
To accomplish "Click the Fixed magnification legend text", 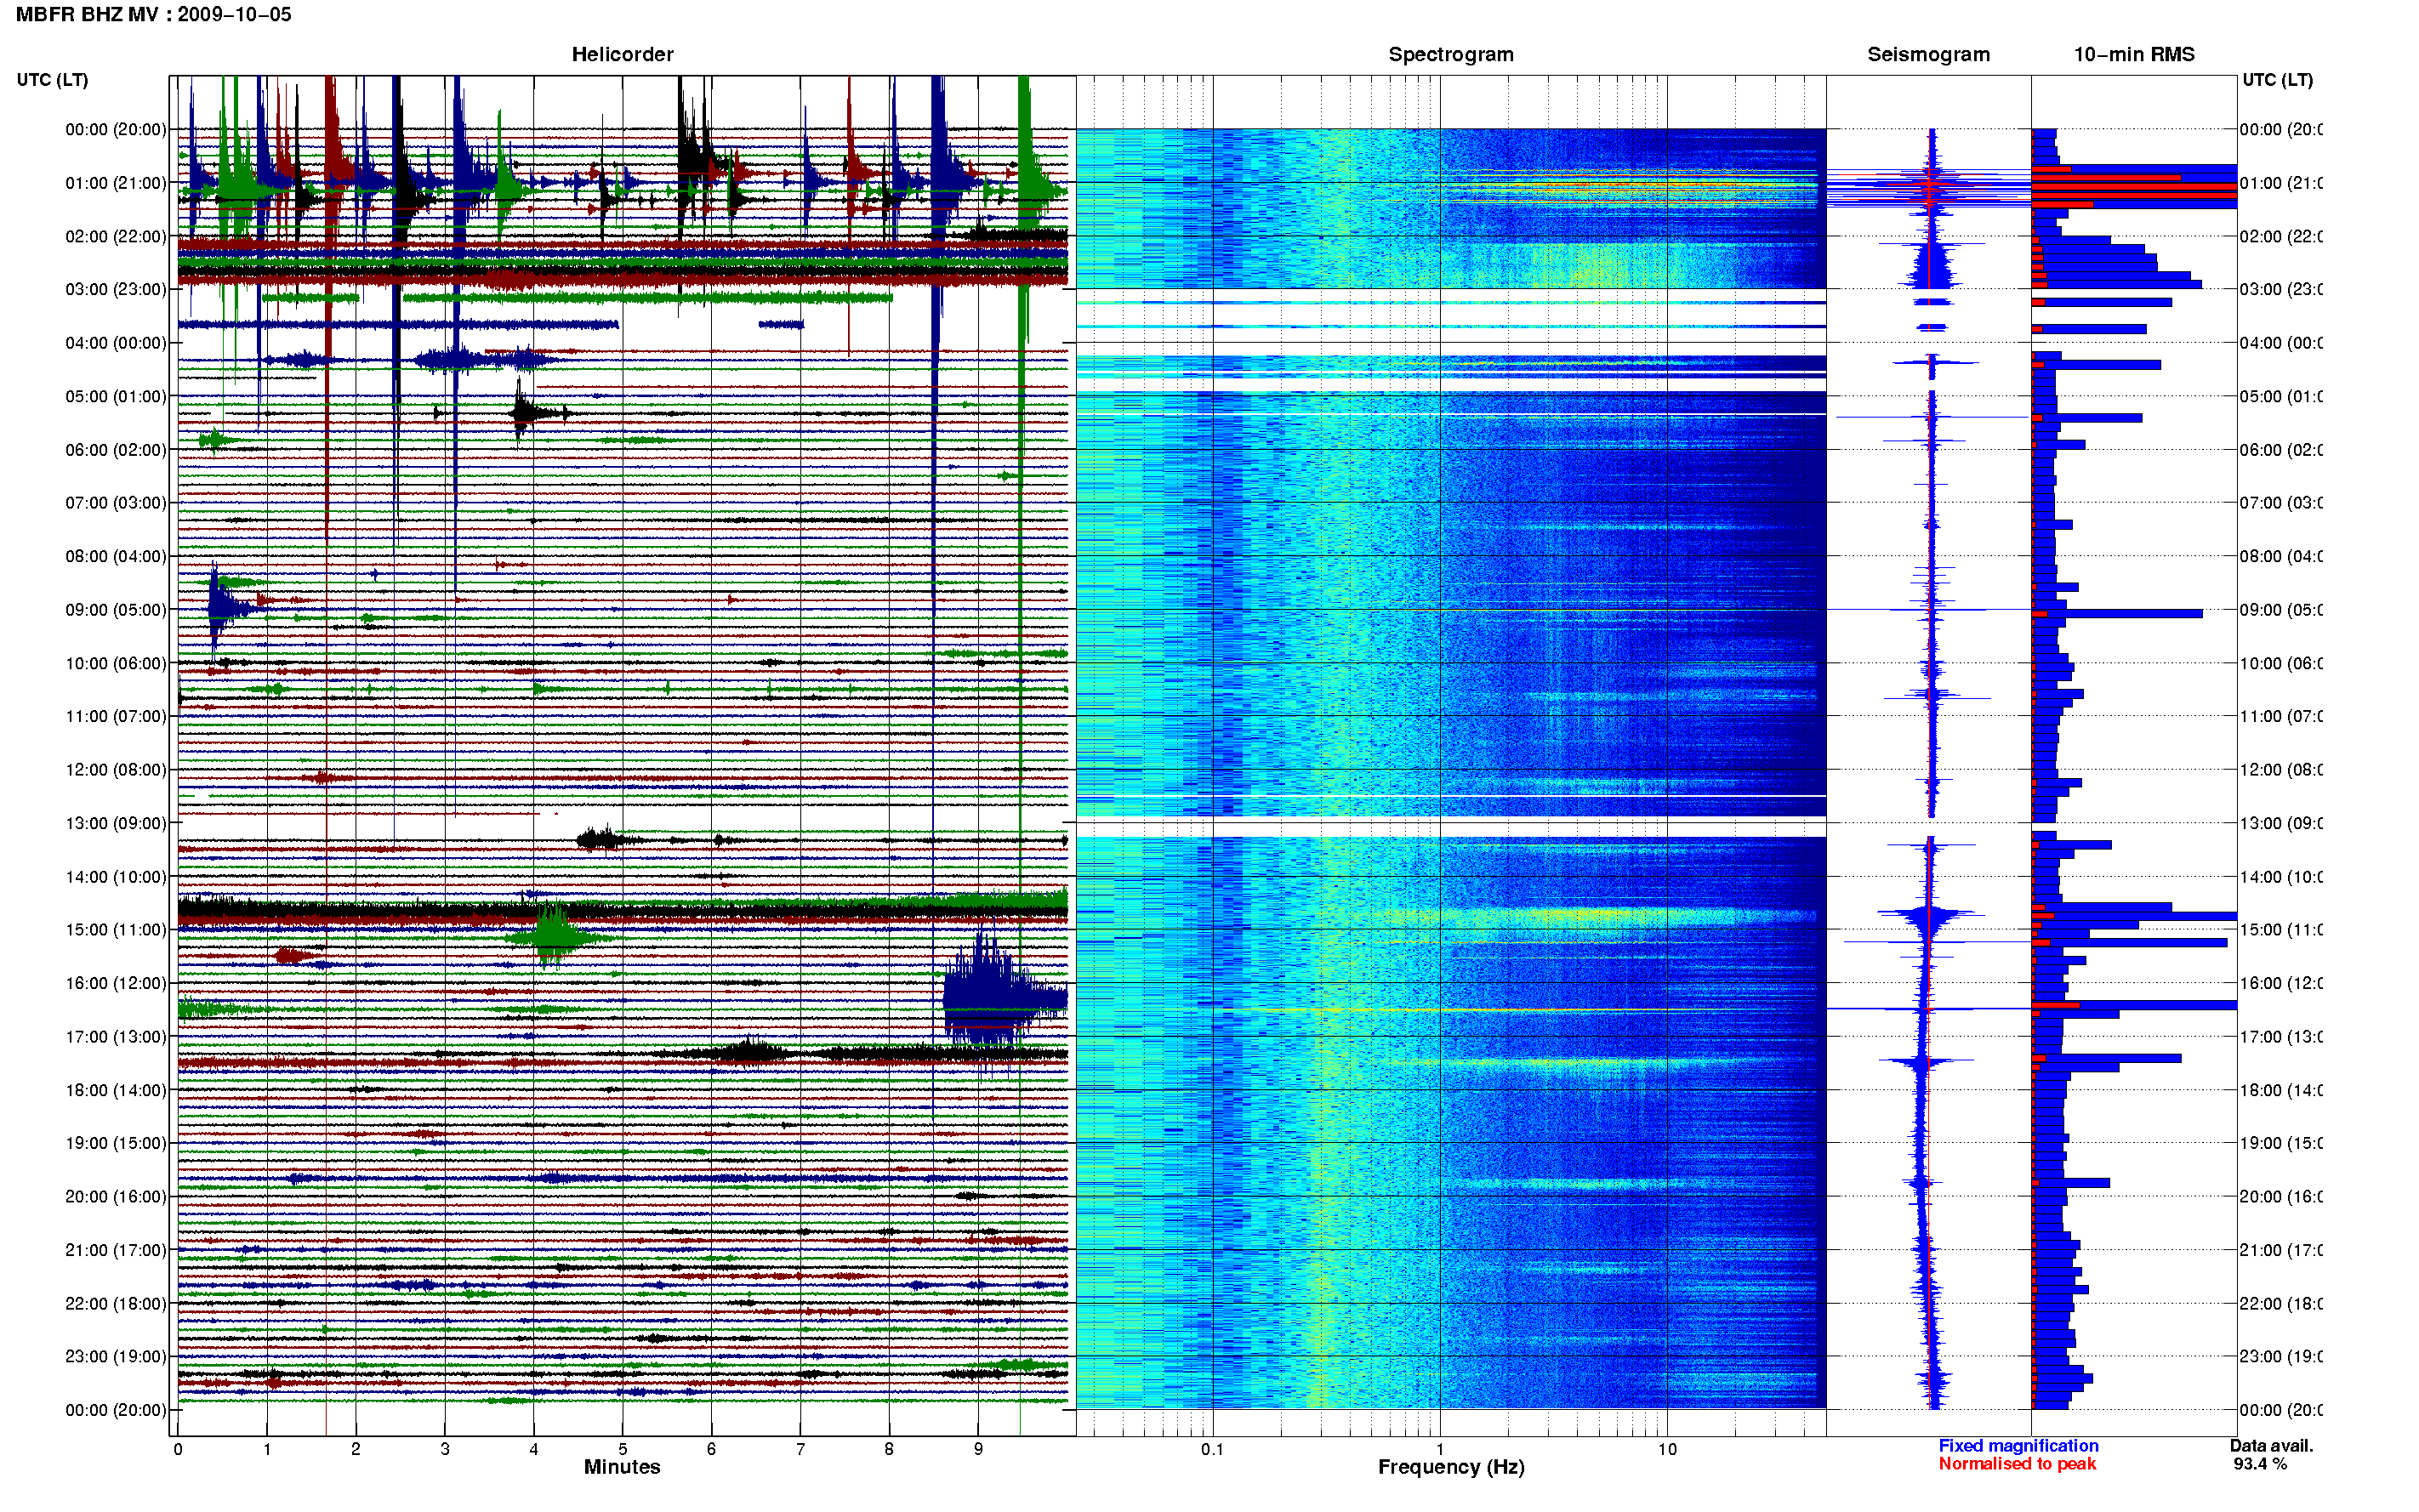I will [2018, 1446].
